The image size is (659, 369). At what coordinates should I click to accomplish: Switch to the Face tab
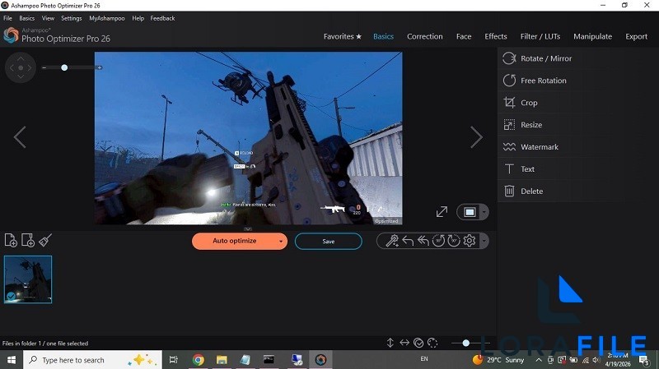[464, 36]
